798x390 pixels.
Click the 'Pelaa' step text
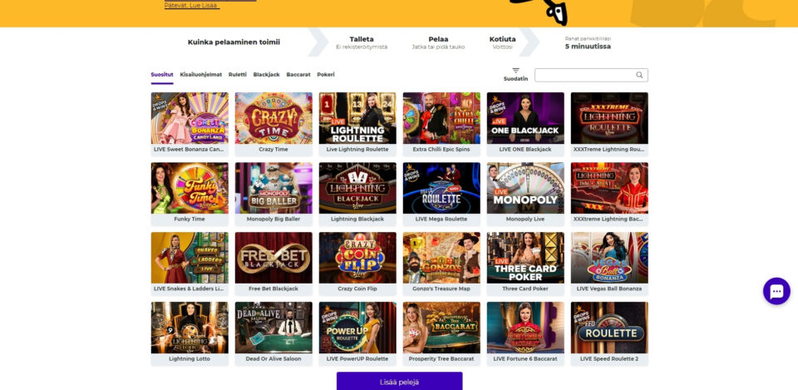pos(438,39)
